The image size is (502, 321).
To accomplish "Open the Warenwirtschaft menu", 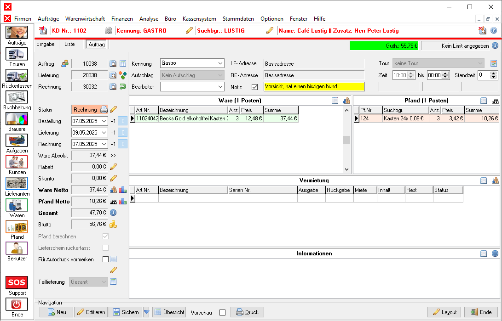I will point(85,19).
